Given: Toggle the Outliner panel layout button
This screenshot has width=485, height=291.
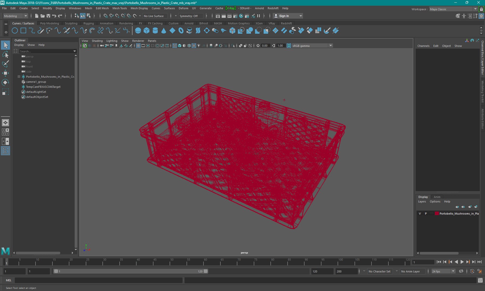Looking at the screenshot, I should (x=5, y=151).
